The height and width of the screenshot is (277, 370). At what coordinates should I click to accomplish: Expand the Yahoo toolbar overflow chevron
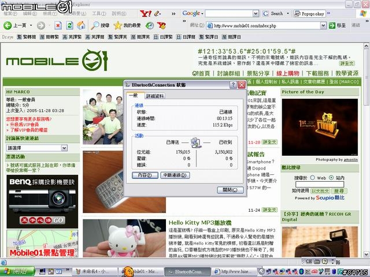pos(173,14)
